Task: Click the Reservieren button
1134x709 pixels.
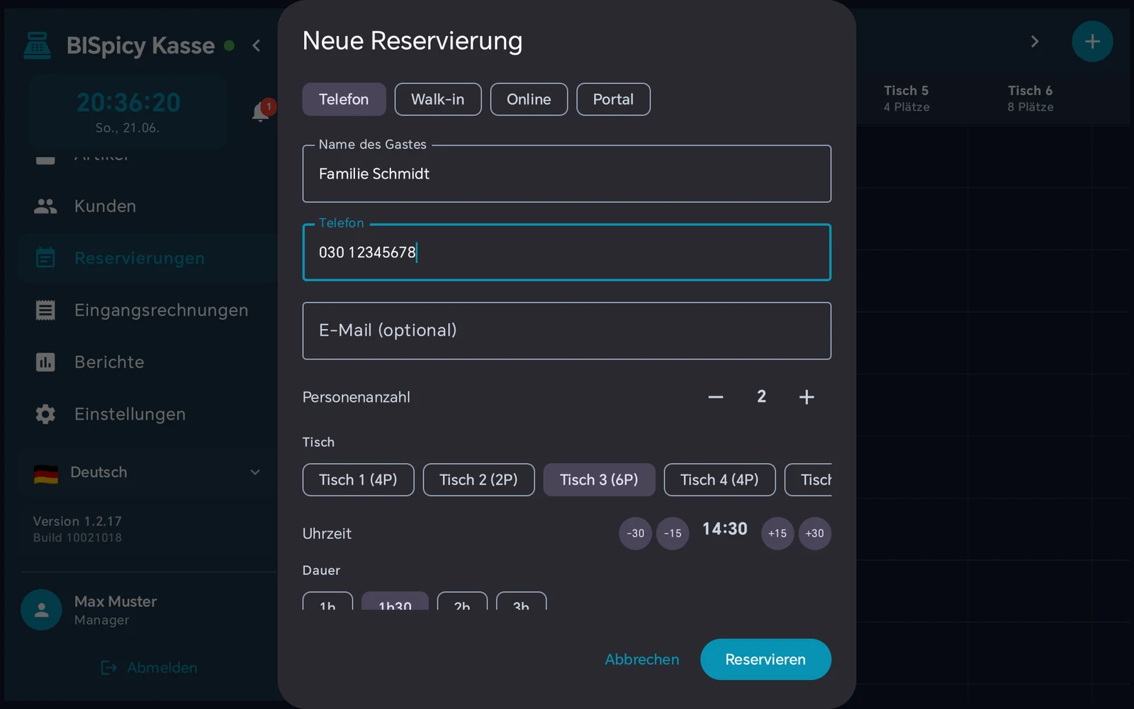Action: coord(765,659)
